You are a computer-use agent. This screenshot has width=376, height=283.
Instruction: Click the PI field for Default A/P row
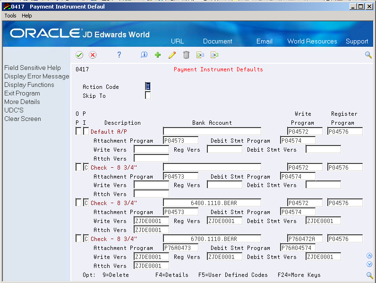tap(86, 131)
